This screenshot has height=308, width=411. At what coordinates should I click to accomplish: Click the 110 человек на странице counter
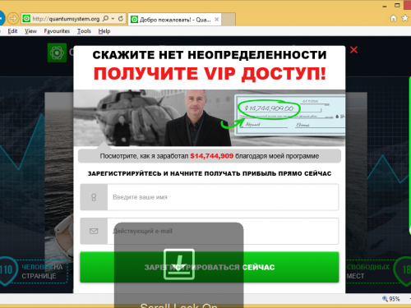pos(34,271)
